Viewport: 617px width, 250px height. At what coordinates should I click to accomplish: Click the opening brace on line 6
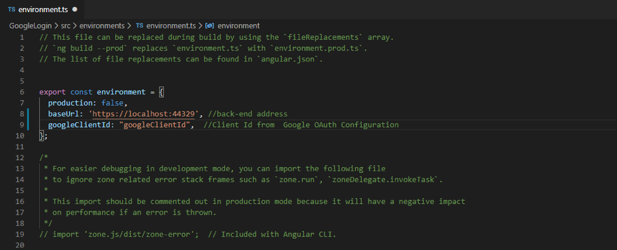pyautogui.click(x=162, y=92)
